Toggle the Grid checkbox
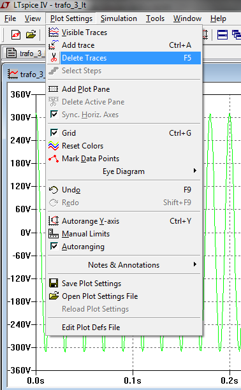The height and width of the screenshot is (390, 241). tap(54, 133)
